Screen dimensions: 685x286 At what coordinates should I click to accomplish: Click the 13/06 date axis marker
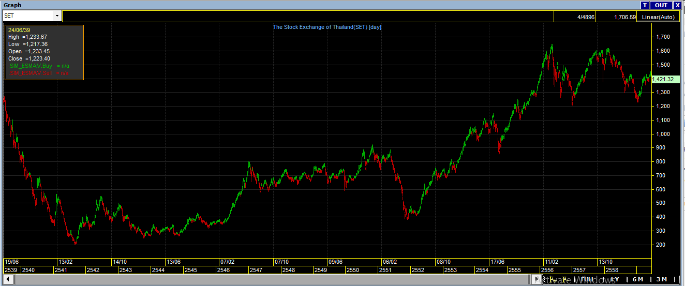173,262
